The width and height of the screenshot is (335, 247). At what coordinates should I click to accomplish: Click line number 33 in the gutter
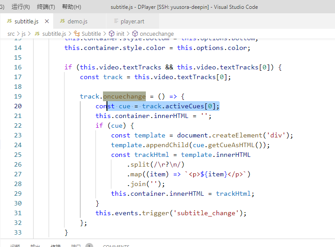pyautogui.click(x=18, y=232)
